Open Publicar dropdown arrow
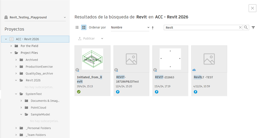Screen dimensions: 261x138 pos(102,39)
